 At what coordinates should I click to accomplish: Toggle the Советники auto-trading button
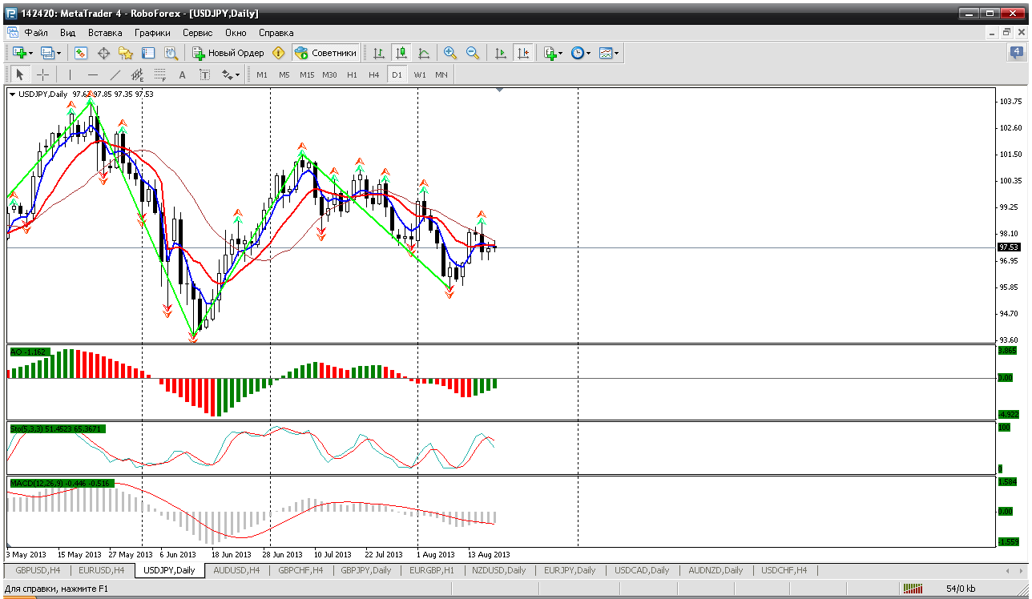(x=325, y=53)
